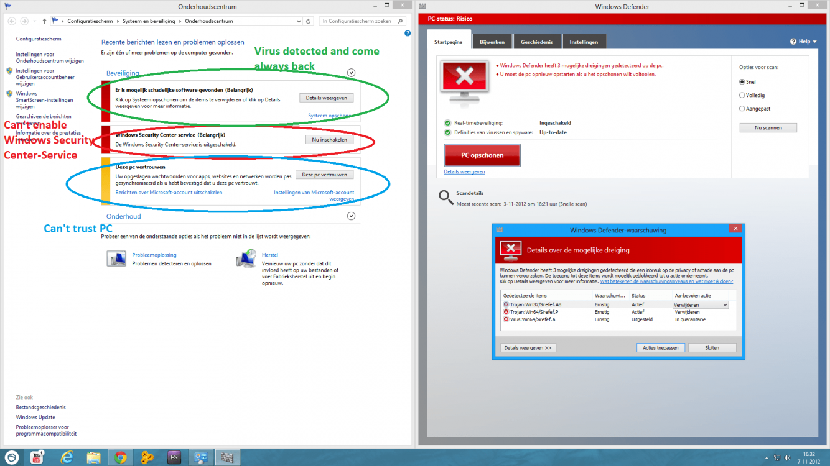This screenshot has width=830, height=466.
Task: Open the YouTube taskbar icon
Action: pos(38,457)
